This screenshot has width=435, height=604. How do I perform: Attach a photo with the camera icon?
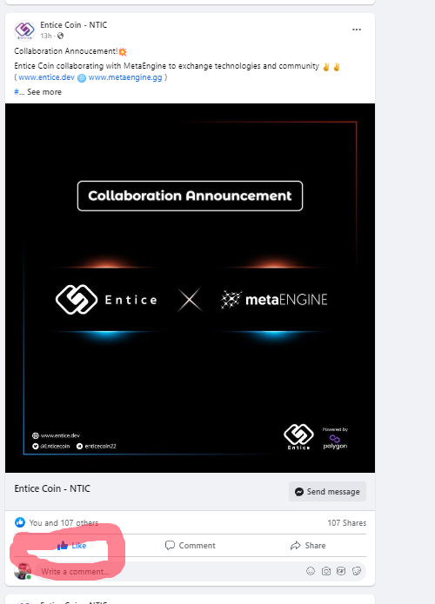326,571
